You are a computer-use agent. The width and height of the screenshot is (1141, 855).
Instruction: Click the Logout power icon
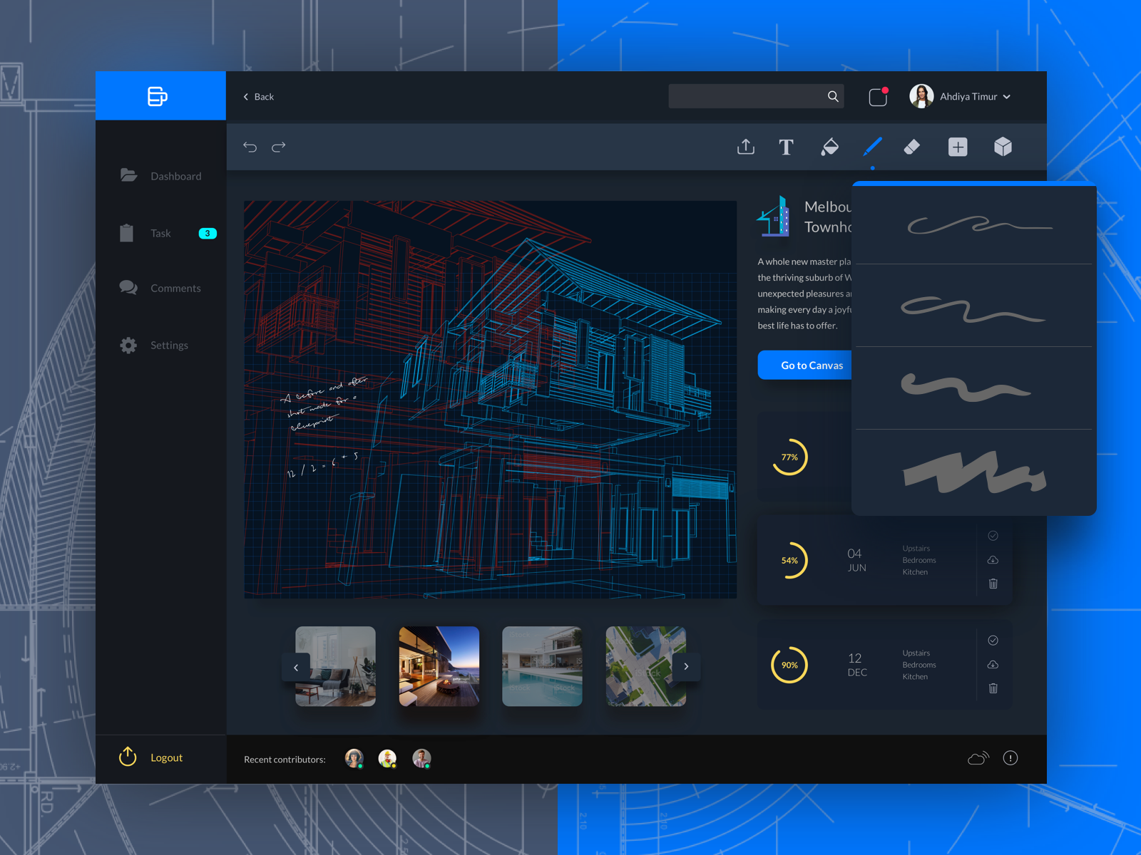pyautogui.click(x=128, y=757)
